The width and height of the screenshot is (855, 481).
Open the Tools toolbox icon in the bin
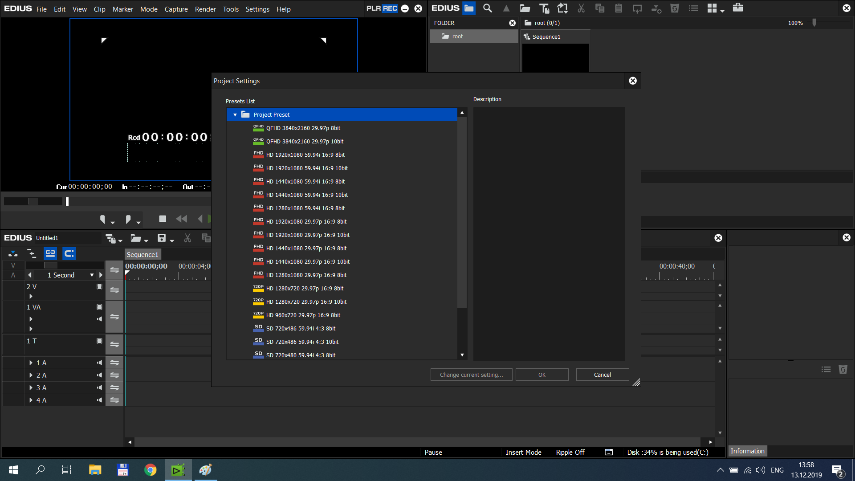[x=738, y=8]
